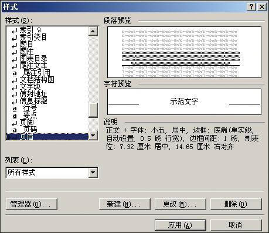
Task: Click the style list scrollbar thumb
Action: tap(93, 110)
